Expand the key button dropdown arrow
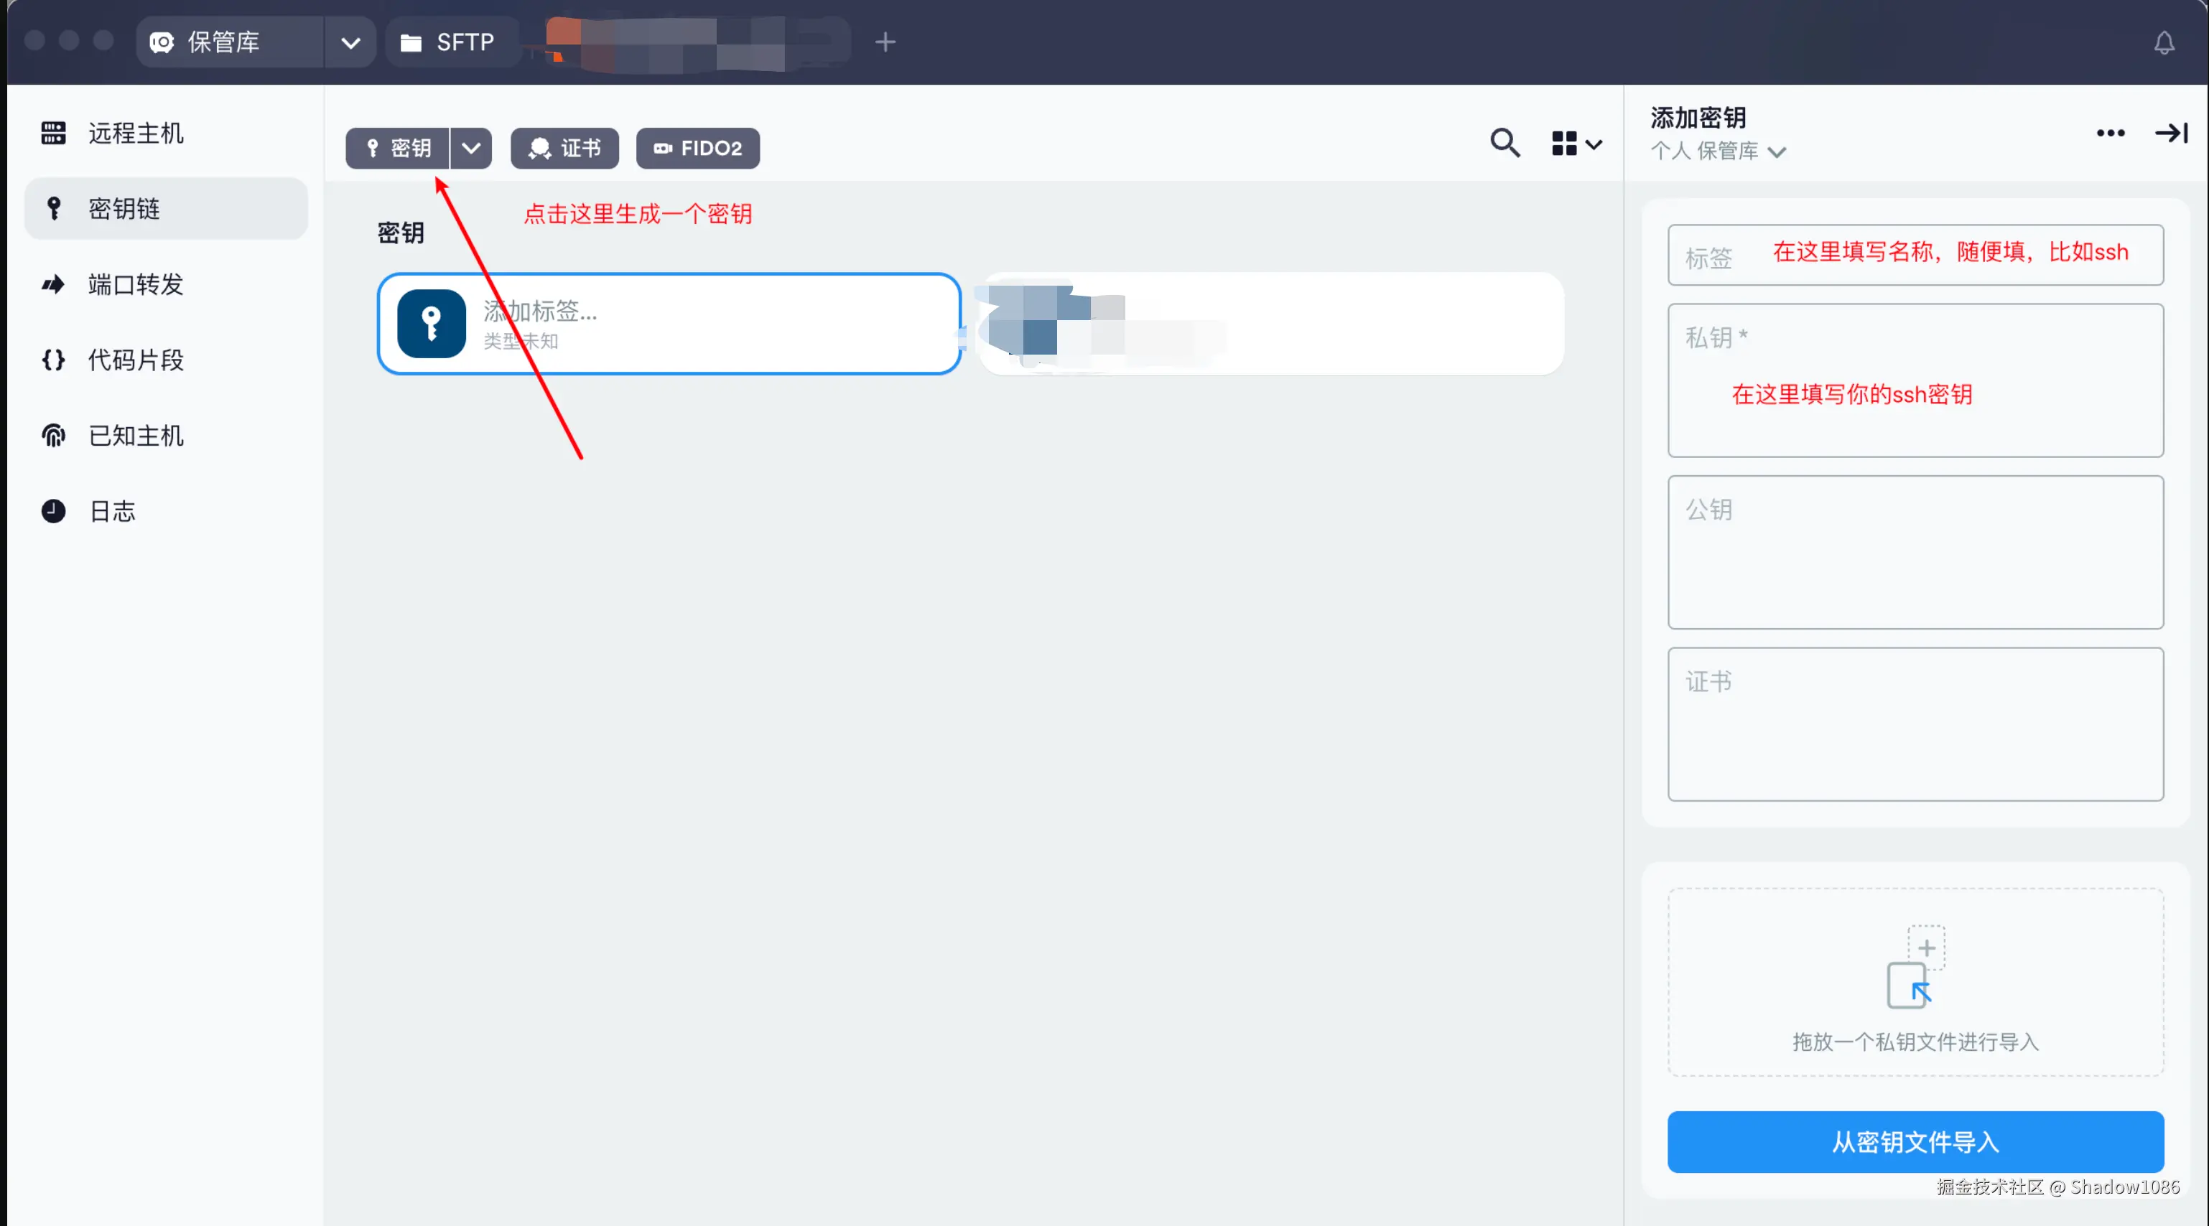The height and width of the screenshot is (1226, 2209). point(471,149)
